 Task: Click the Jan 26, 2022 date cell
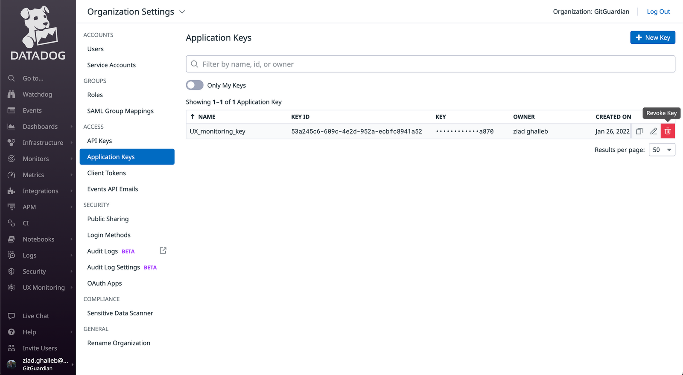point(613,131)
